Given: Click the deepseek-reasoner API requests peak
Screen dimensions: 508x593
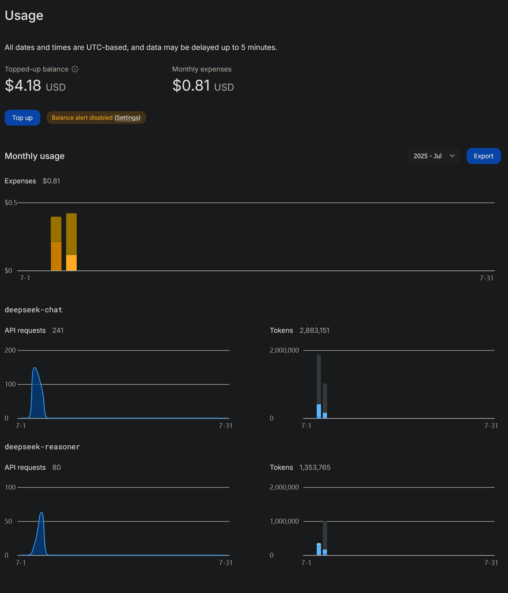Looking at the screenshot, I should click(42, 513).
